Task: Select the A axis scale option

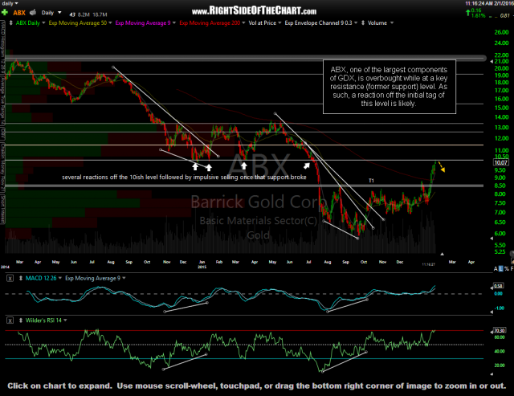Action: pos(496,269)
